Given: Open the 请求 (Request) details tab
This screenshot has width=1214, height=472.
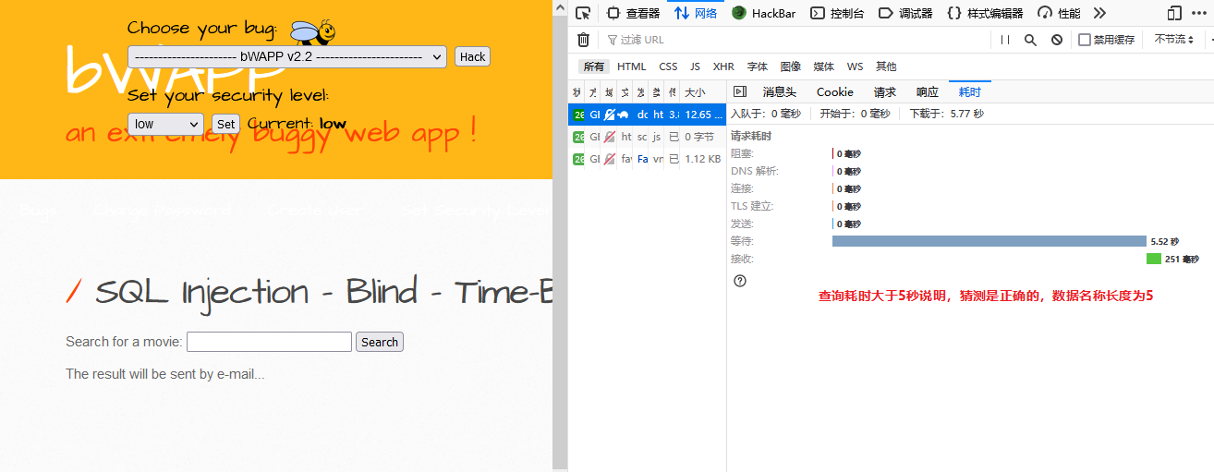Looking at the screenshot, I should point(885,91).
